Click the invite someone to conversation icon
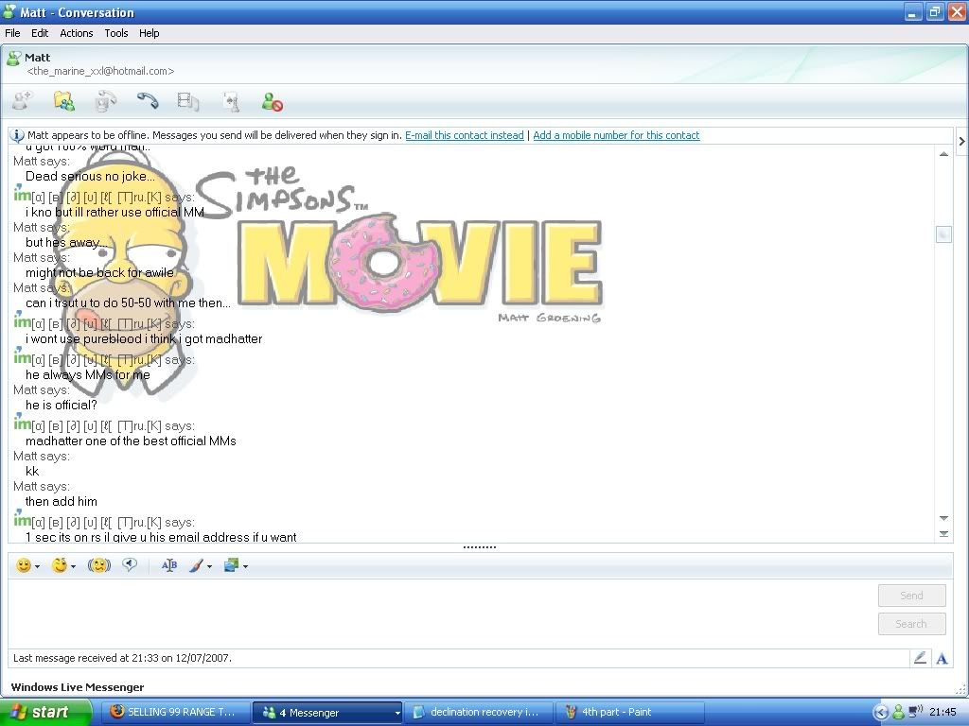Image resolution: width=969 pixels, height=726 pixels. [22, 101]
